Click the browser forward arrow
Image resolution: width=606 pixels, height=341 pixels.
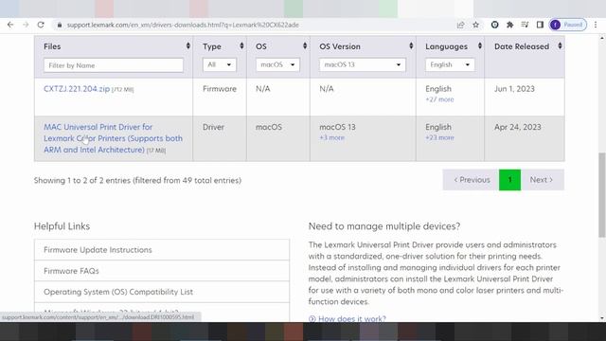26,25
